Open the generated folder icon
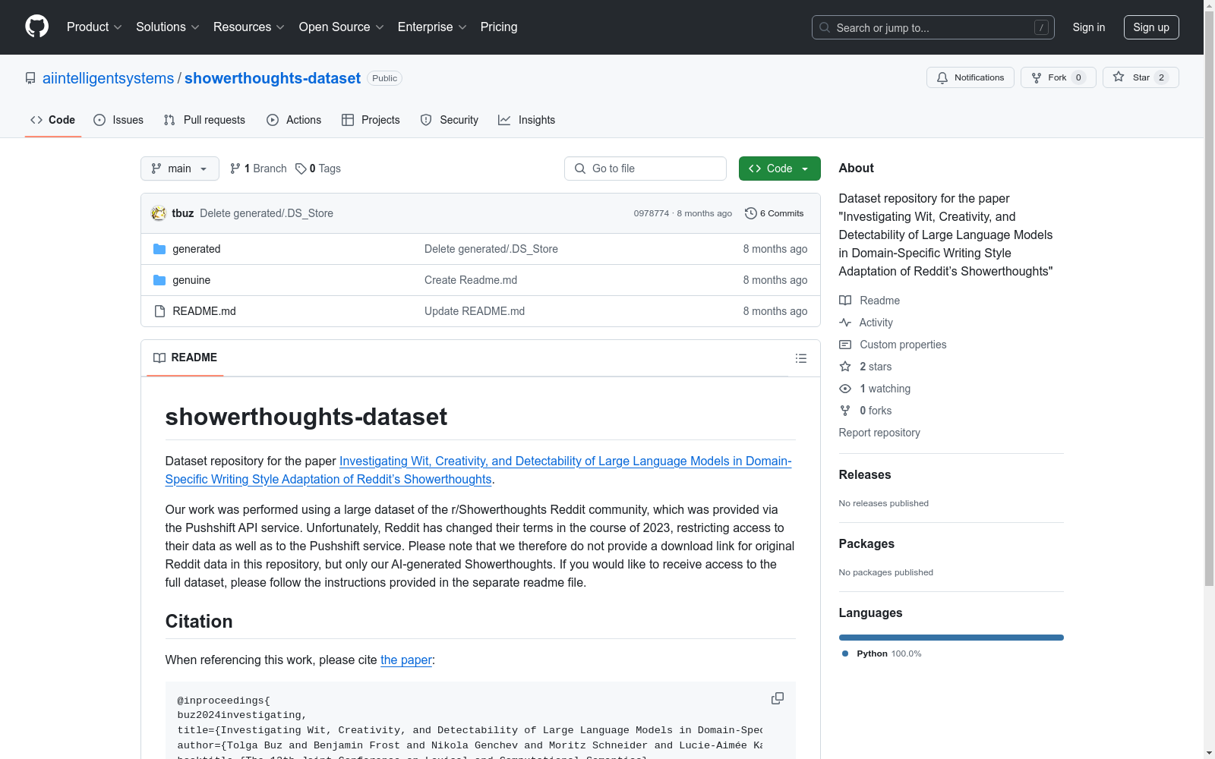The height and width of the screenshot is (759, 1215). 159,249
